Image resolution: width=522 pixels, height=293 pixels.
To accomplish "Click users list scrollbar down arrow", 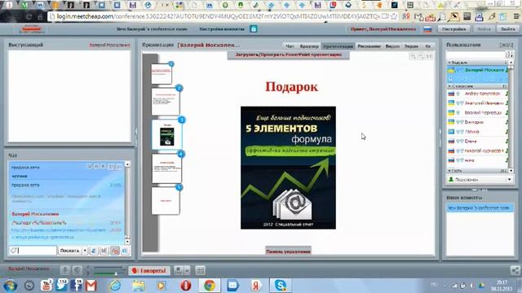I will click(x=511, y=171).
